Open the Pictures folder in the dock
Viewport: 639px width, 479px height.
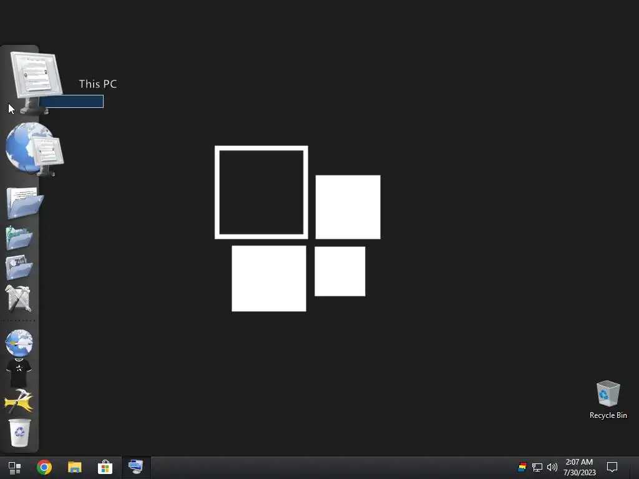click(19, 267)
